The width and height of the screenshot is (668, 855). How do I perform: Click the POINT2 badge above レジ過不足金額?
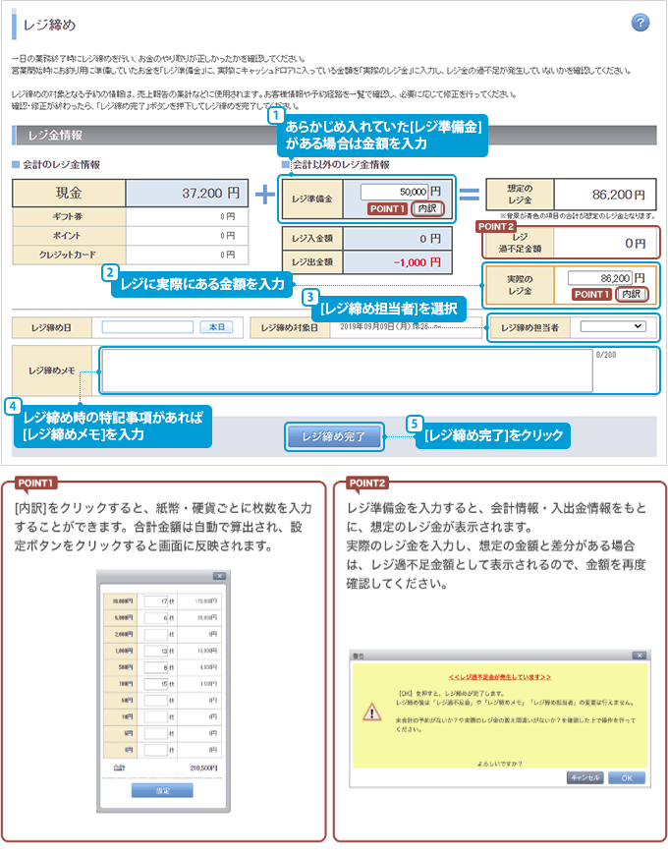[x=496, y=226]
